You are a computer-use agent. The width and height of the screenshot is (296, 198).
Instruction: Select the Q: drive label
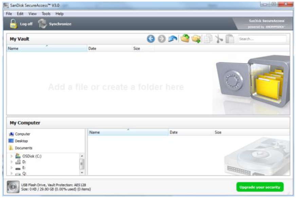pyautogui.click(x=24, y=173)
